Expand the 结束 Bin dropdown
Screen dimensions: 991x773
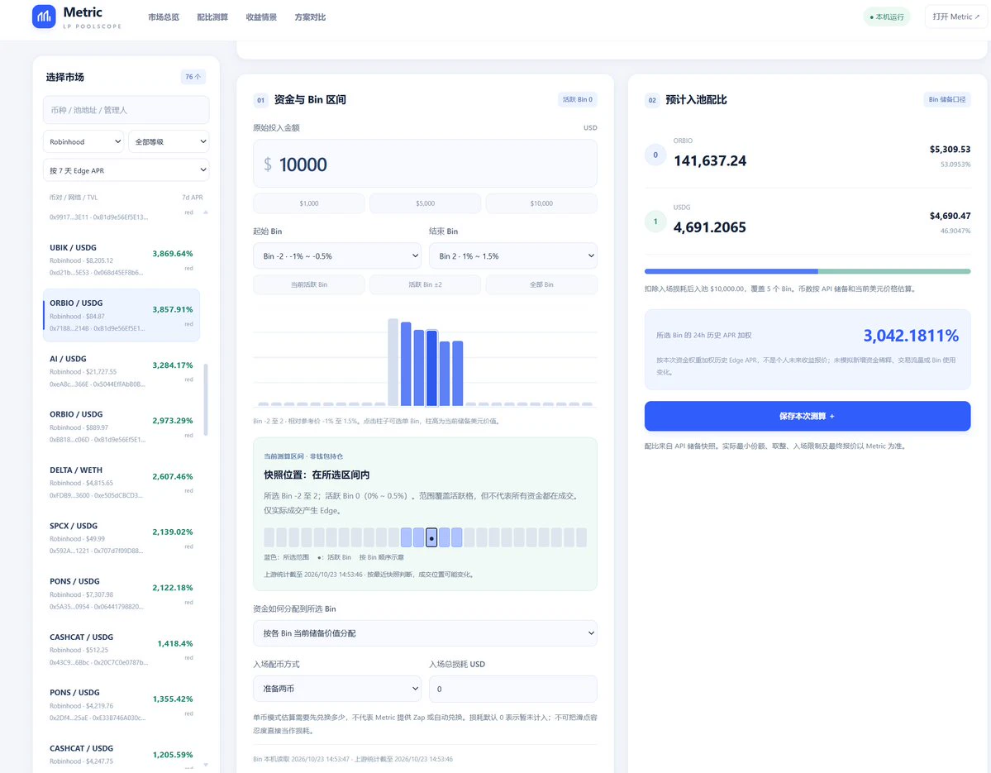tap(513, 256)
